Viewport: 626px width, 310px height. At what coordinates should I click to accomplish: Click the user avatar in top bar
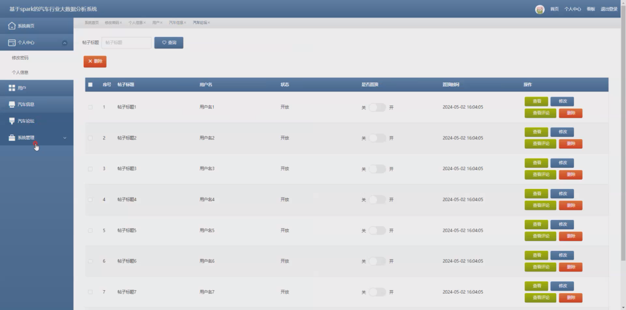pyautogui.click(x=540, y=9)
